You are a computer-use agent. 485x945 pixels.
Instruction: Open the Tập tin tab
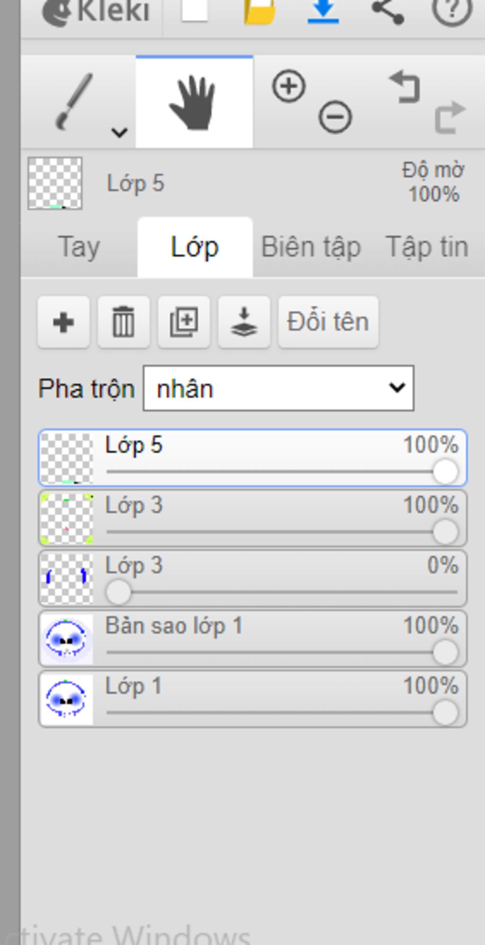427,247
